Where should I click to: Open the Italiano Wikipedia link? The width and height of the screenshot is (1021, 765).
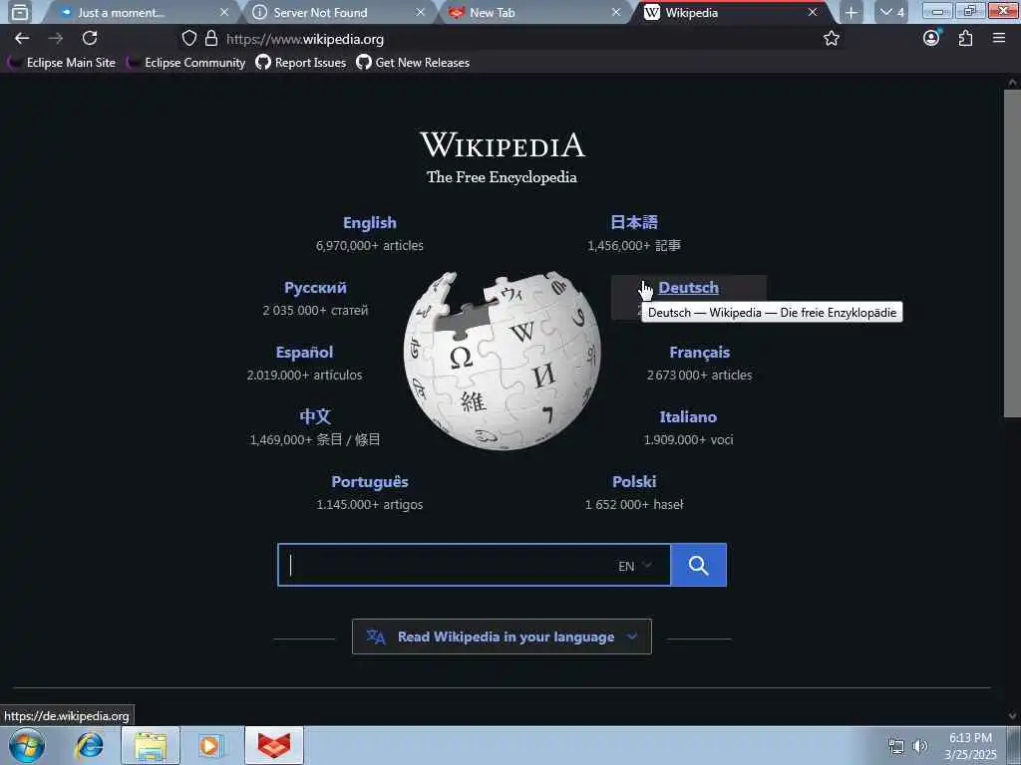[688, 417]
